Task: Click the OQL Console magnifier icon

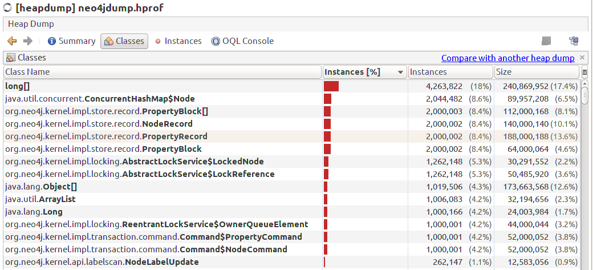Action: [216, 41]
